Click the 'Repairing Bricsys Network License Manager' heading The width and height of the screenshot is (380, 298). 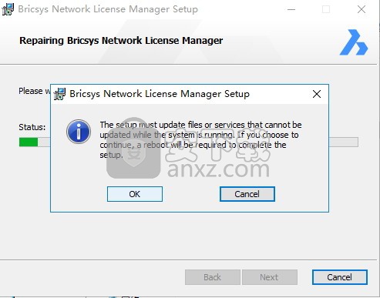tap(121, 41)
